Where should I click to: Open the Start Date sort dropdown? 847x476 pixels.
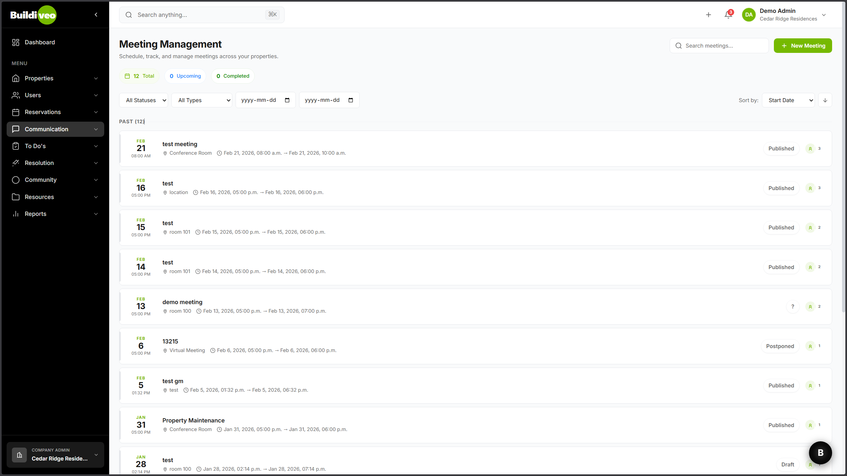(788, 100)
